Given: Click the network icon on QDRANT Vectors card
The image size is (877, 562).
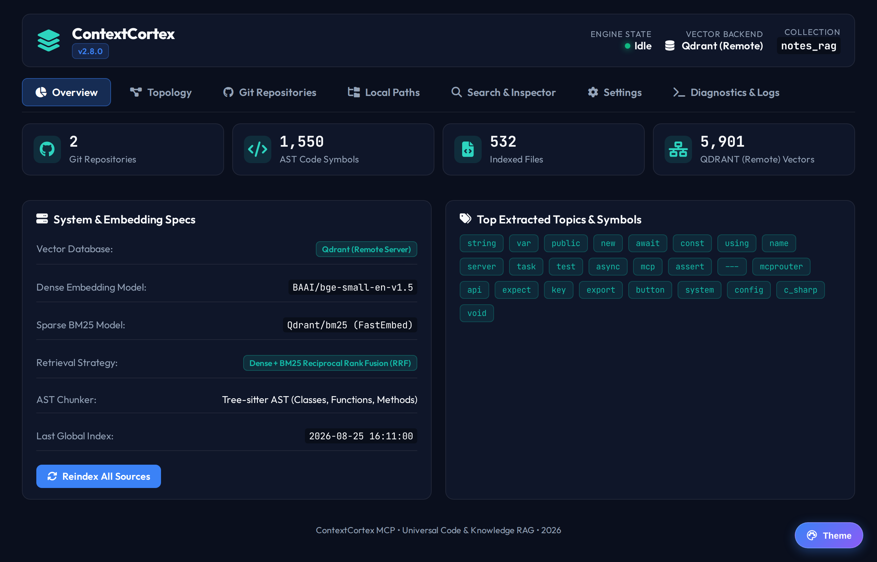Looking at the screenshot, I should pos(678,149).
